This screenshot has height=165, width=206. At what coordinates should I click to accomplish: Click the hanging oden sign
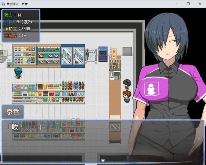pyautogui.click(x=114, y=53)
